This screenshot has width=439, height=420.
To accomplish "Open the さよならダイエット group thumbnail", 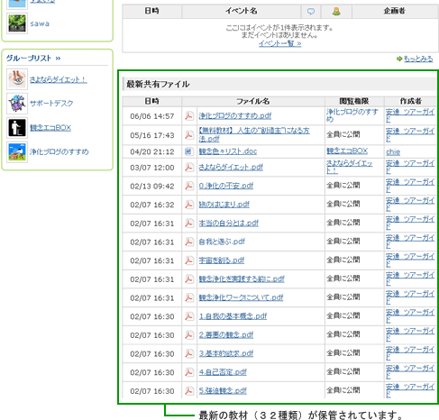I will click(17, 79).
